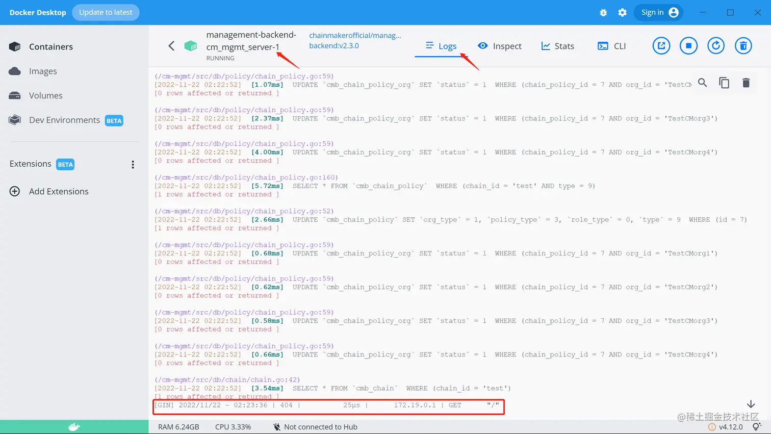This screenshot has height=434, width=771.
Task: Open the Settings gear icon
Action: tap(622, 13)
